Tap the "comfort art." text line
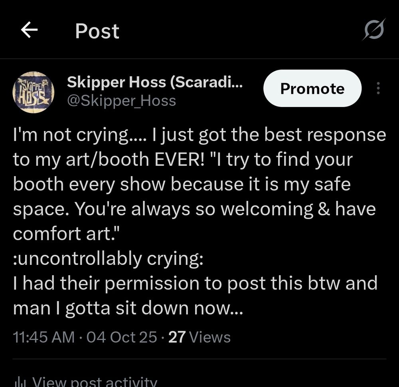 pyautogui.click(x=66, y=234)
